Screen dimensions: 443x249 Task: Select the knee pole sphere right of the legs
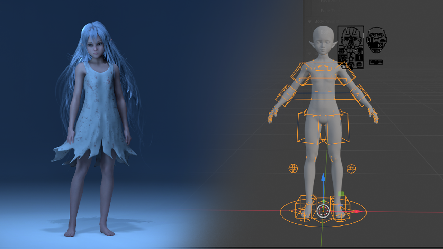click(351, 169)
